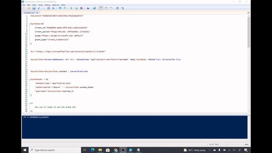The width and height of the screenshot is (272, 153).
Task: Click the 'Now you're ready to use the Graph API' comment
Action: pos(55,107)
